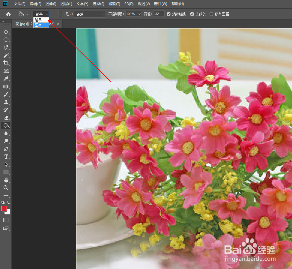Toggle the 消除锯齿 anti-alias checkbox
This screenshot has width=292, height=269.
(169, 14)
